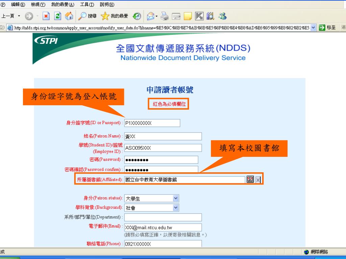Click the 申請讀者帳號 title text
The image size is (346, 259).
170,90
